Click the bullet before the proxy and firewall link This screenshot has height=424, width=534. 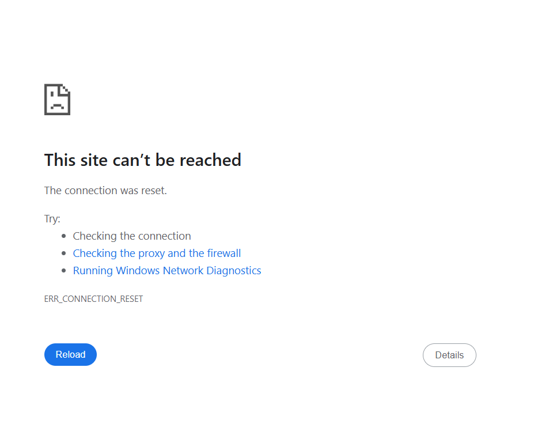[x=64, y=253]
